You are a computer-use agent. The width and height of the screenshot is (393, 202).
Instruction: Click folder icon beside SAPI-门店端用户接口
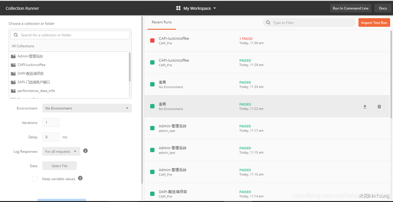(x=13, y=82)
